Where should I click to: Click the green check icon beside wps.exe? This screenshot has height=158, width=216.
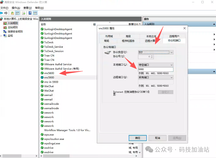42,135
